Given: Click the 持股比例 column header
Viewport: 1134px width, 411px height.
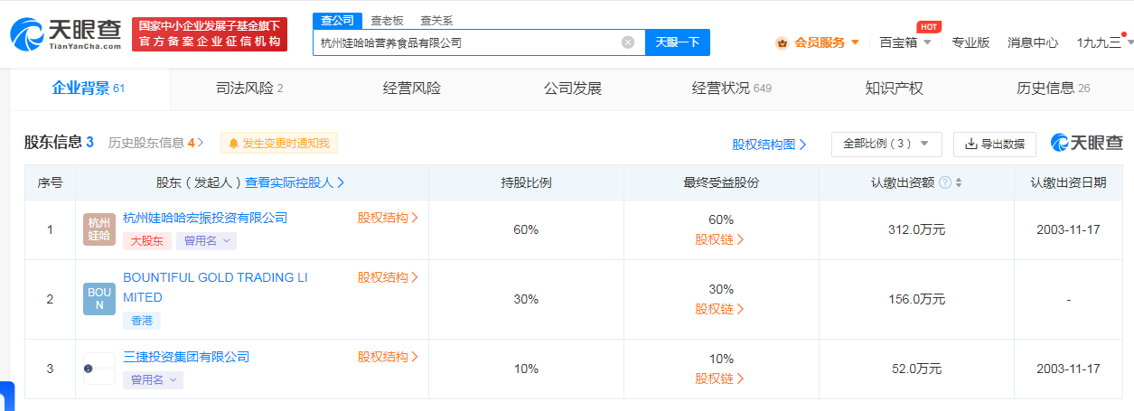Looking at the screenshot, I should pyautogui.click(x=526, y=182).
